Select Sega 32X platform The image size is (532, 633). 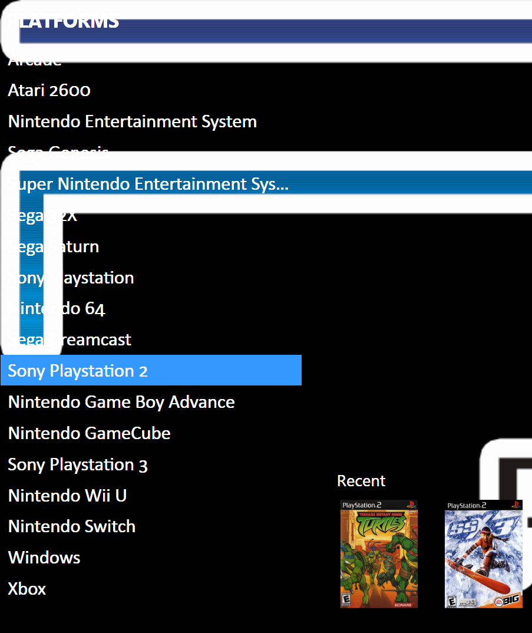(x=151, y=215)
